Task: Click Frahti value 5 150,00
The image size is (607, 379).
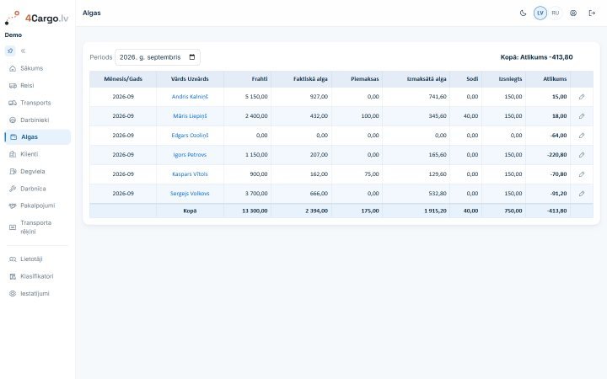Action: point(256,97)
